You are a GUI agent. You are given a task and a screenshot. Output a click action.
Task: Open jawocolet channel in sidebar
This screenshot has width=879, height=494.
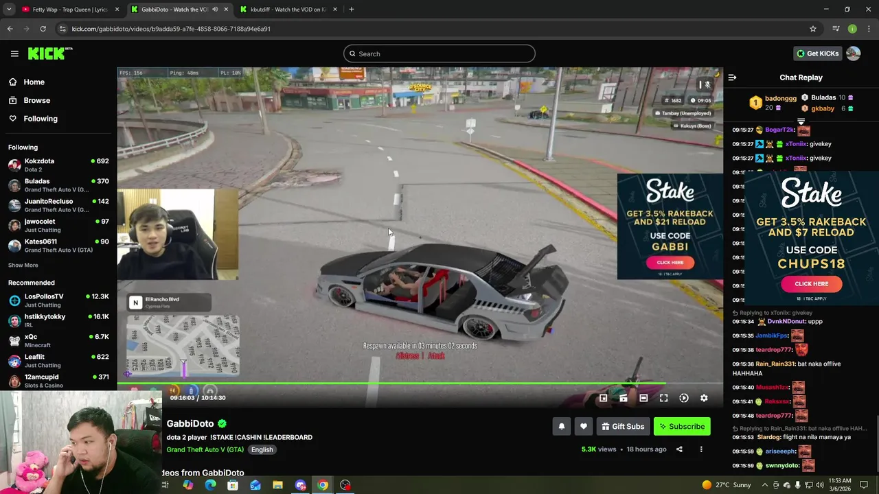point(58,225)
